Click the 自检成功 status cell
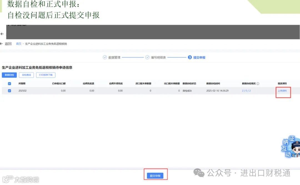Screen dimensions: 300x185 (x=187, y=91)
